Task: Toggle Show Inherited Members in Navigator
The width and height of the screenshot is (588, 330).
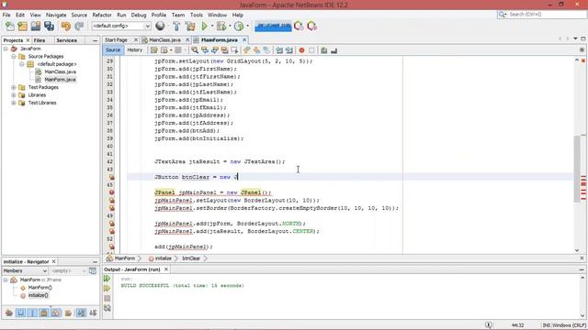Action: (x=9, y=313)
